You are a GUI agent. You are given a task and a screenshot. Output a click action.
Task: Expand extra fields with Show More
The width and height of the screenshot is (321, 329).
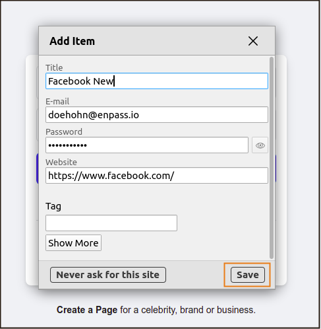click(x=73, y=243)
